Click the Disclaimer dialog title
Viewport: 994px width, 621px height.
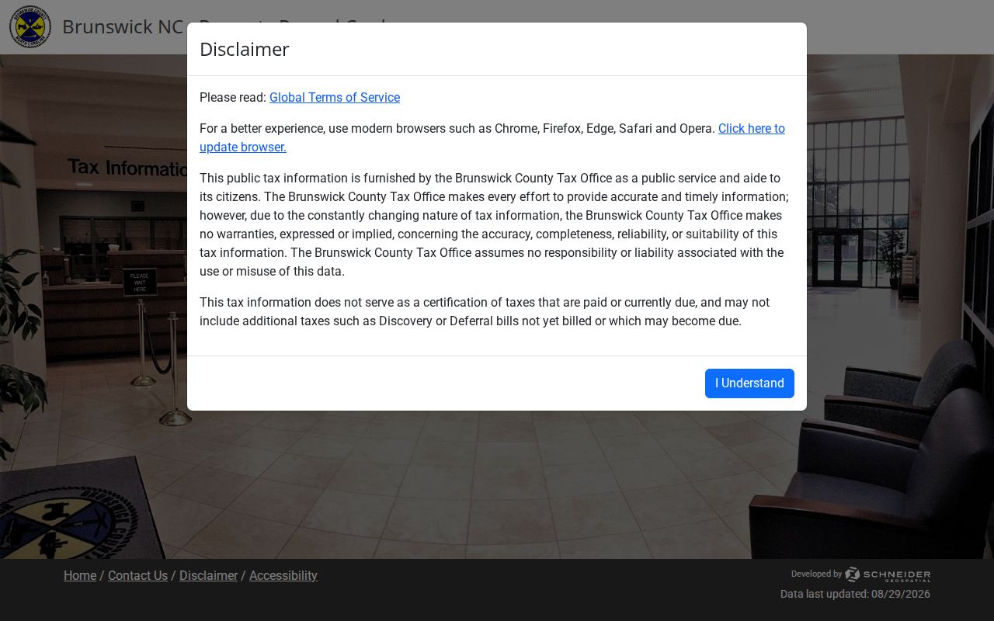(x=245, y=49)
